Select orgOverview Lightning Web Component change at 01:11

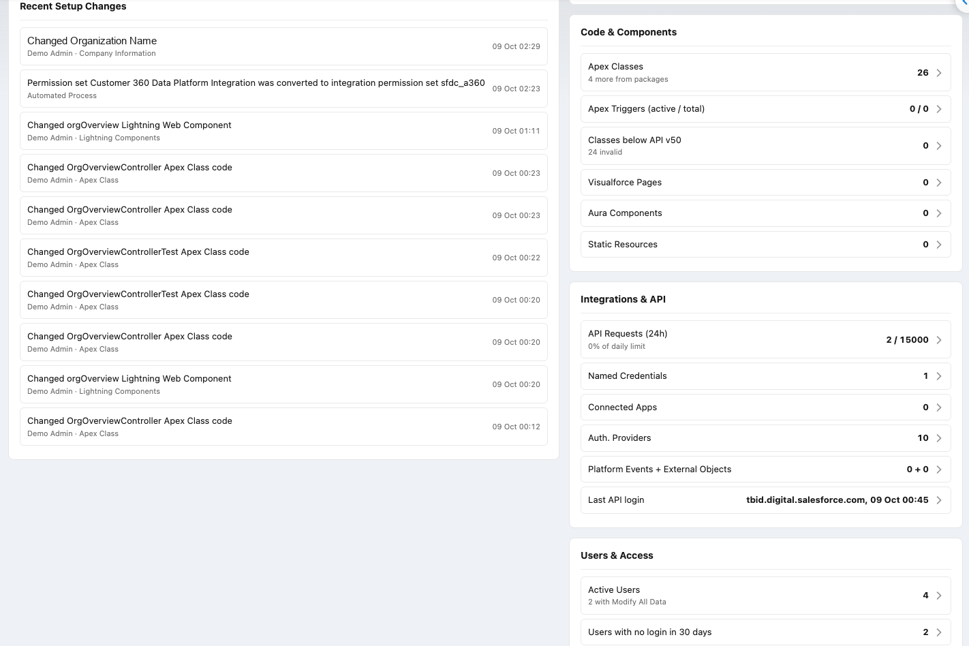[x=283, y=131]
